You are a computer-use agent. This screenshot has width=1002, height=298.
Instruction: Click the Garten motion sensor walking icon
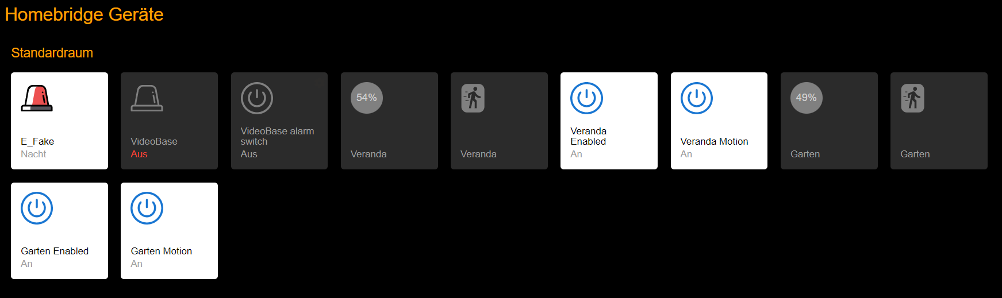913,98
